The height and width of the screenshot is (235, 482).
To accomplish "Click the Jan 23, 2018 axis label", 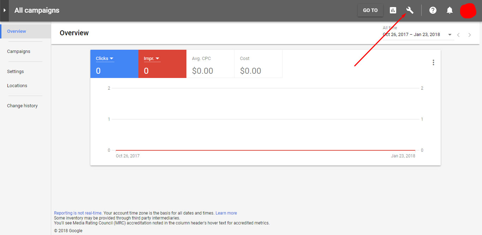I will coord(403,156).
